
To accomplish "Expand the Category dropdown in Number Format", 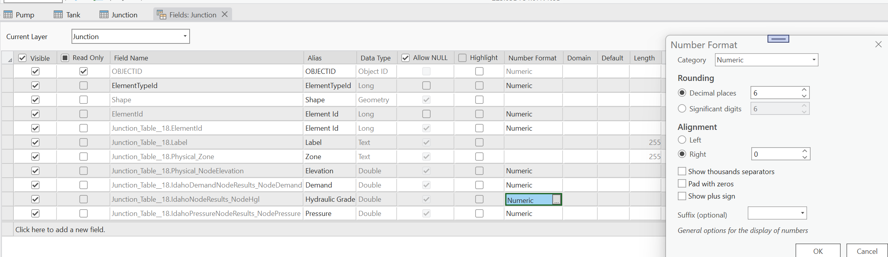I will click(814, 60).
